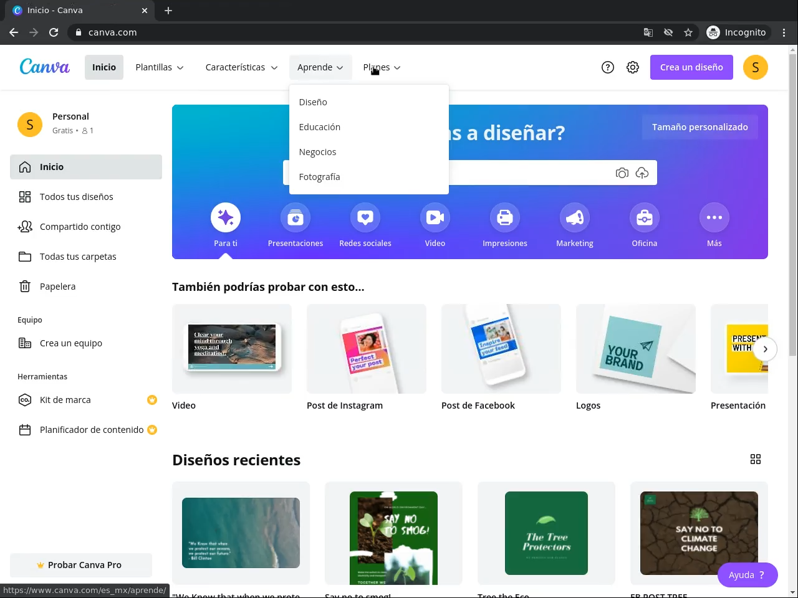The height and width of the screenshot is (598, 798).
Task: Expand the Planes dropdown
Action: click(x=382, y=67)
